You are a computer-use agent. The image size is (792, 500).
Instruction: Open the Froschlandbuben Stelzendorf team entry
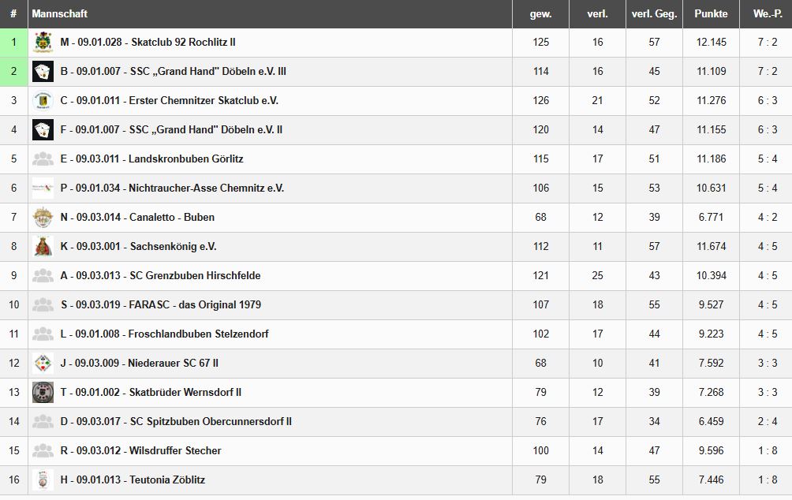click(x=164, y=334)
